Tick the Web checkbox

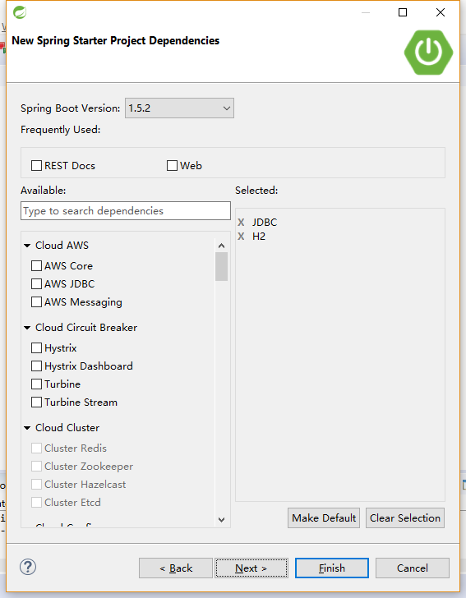(x=172, y=166)
